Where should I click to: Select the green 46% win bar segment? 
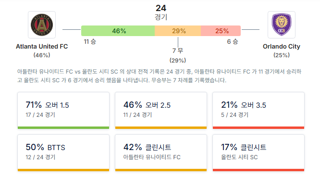tap(118, 31)
